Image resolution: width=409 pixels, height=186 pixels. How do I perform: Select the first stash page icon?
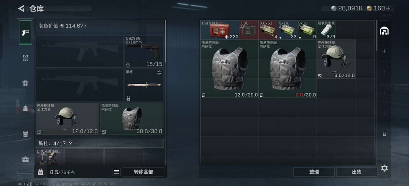pos(384,31)
